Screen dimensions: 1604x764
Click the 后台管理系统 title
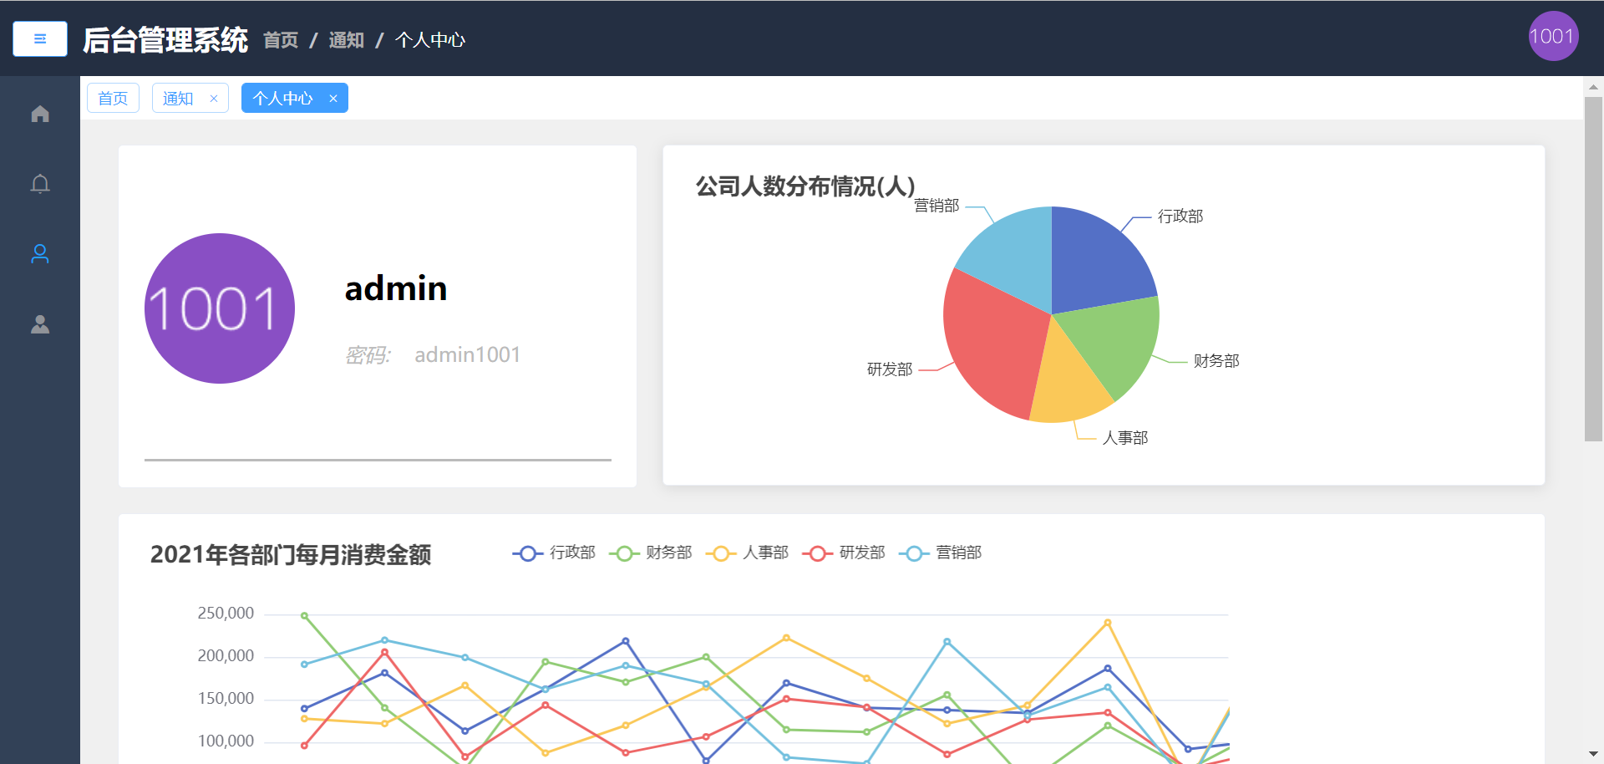coord(165,40)
